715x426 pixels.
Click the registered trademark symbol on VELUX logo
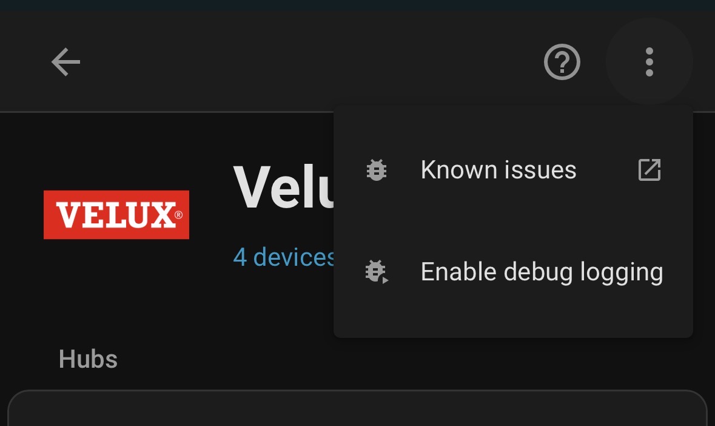click(x=178, y=215)
